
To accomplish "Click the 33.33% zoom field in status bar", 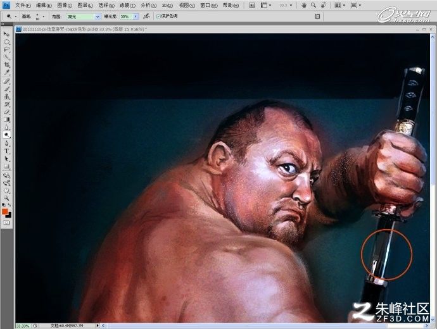I will [23, 325].
